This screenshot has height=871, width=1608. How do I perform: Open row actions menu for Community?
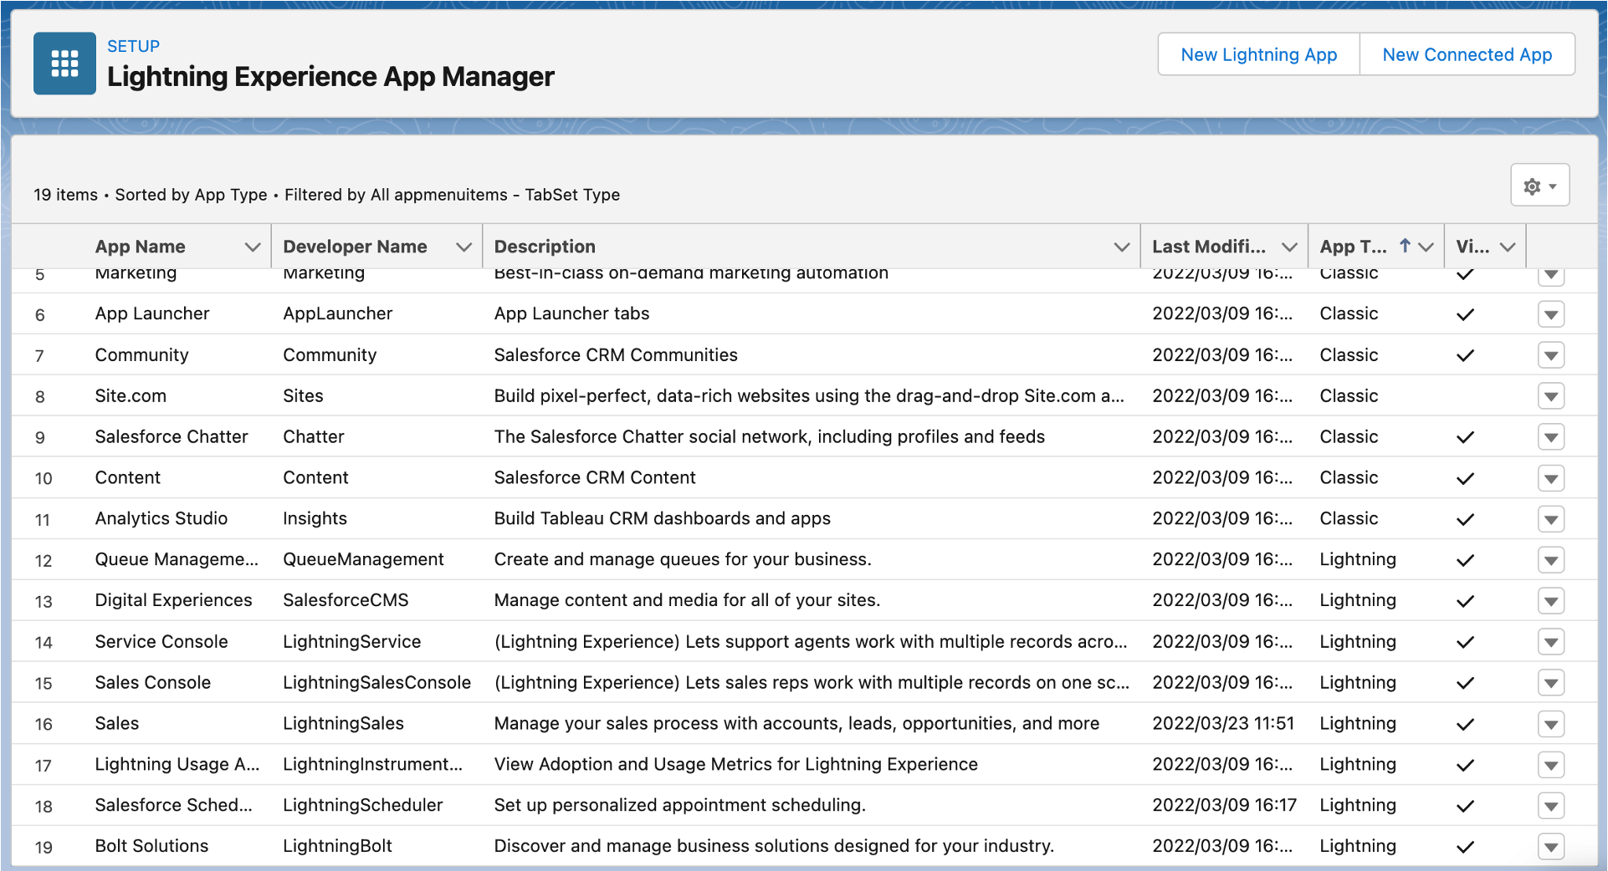click(x=1551, y=355)
